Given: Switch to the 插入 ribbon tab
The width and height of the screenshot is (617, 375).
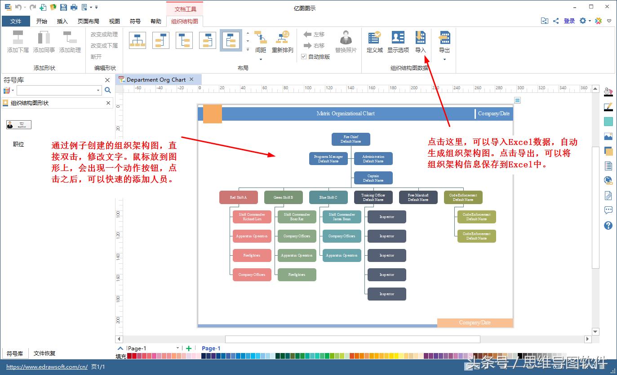Looking at the screenshot, I should (63, 21).
